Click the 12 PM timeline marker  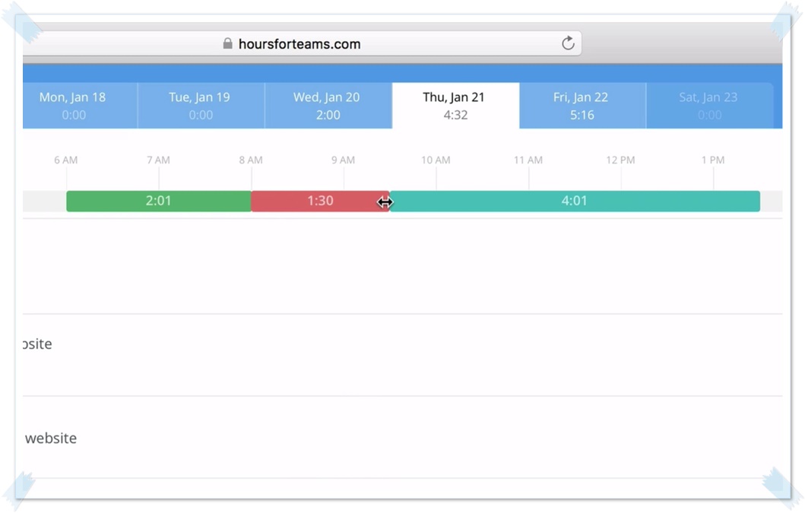pyautogui.click(x=620, y=160)
